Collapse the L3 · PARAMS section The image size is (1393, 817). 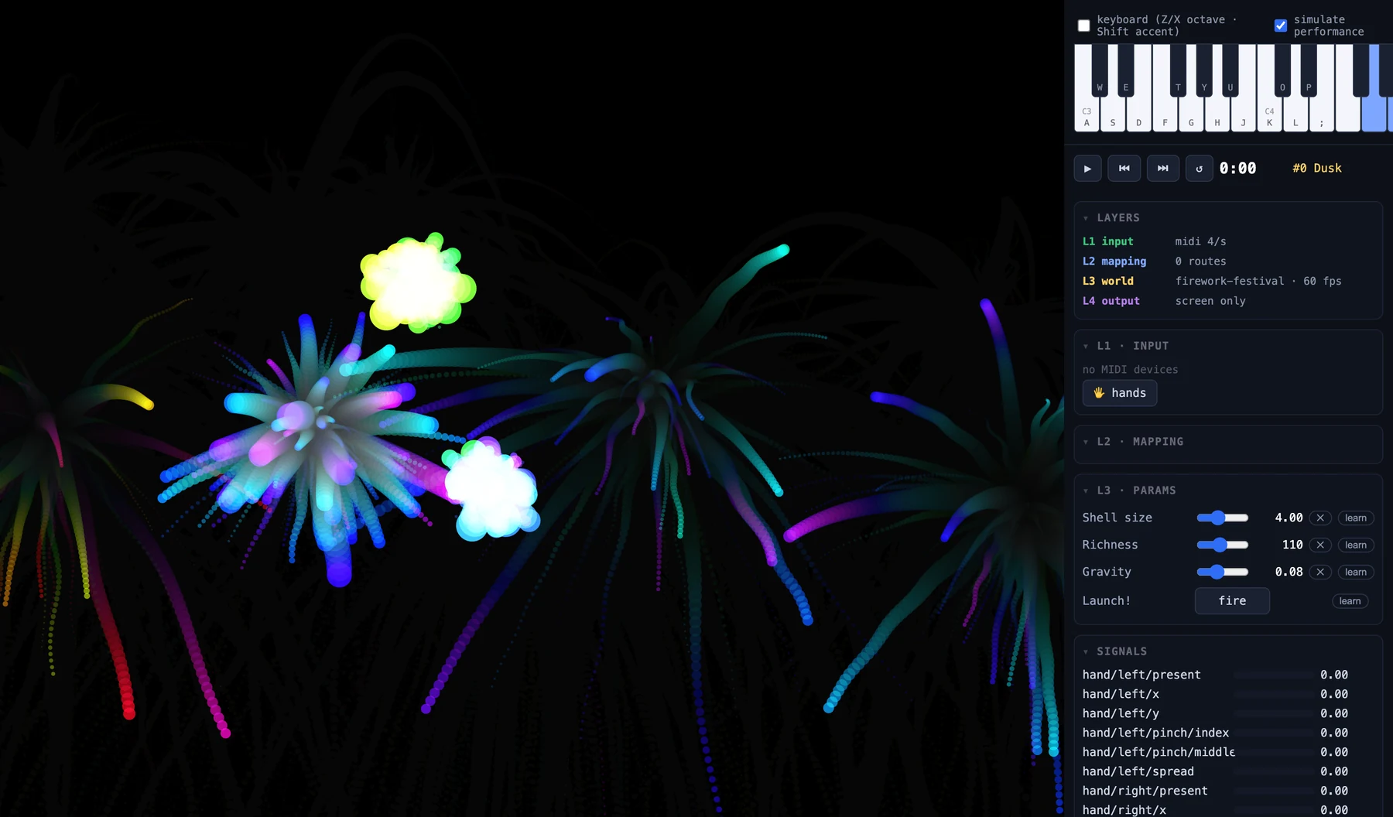pos(1086,491)
